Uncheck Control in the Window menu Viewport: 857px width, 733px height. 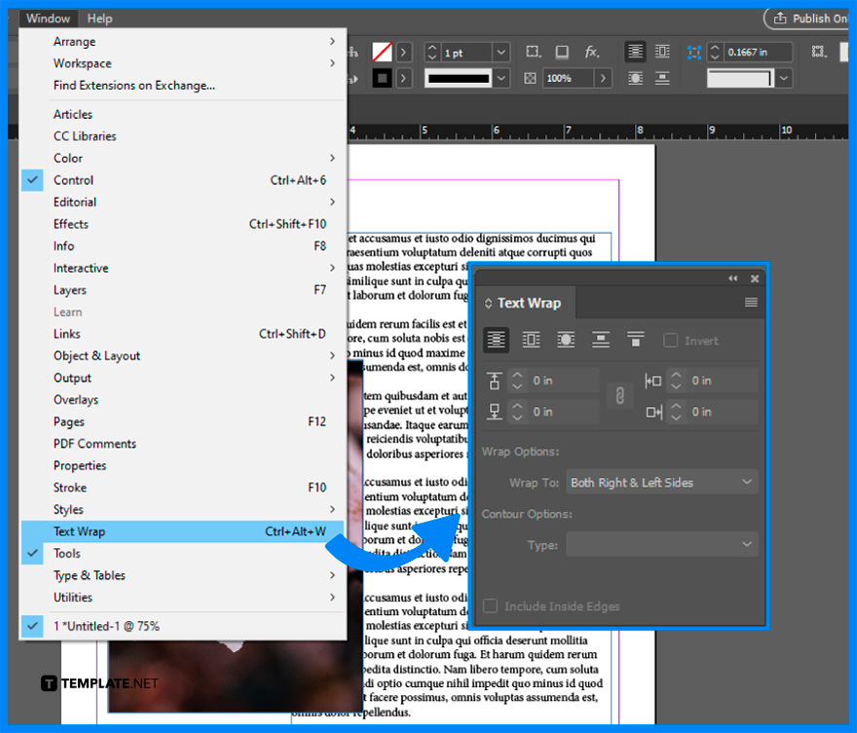30,180
